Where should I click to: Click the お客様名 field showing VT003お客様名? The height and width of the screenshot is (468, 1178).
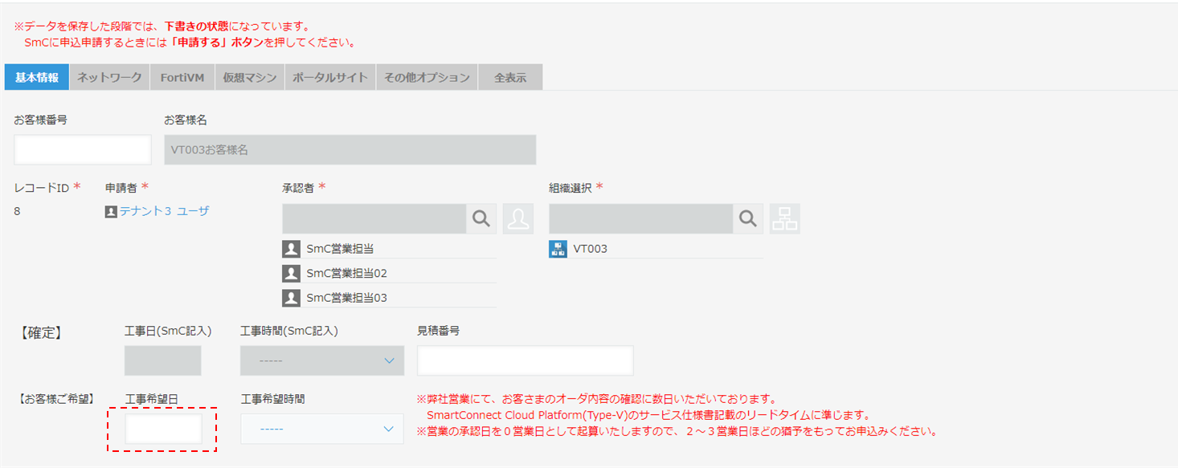point(350,150)
